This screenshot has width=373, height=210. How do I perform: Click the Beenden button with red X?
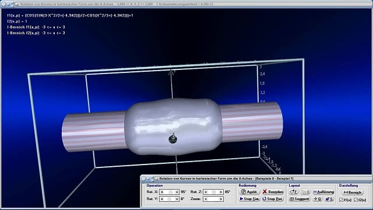click(273, 192)
